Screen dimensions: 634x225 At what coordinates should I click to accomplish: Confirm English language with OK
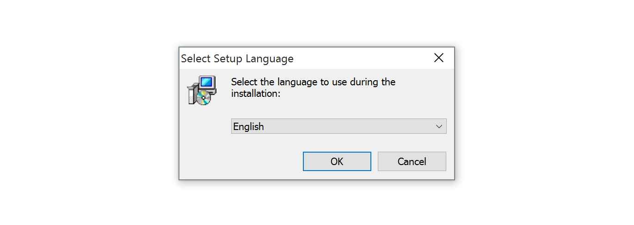(x=337, y=161)
